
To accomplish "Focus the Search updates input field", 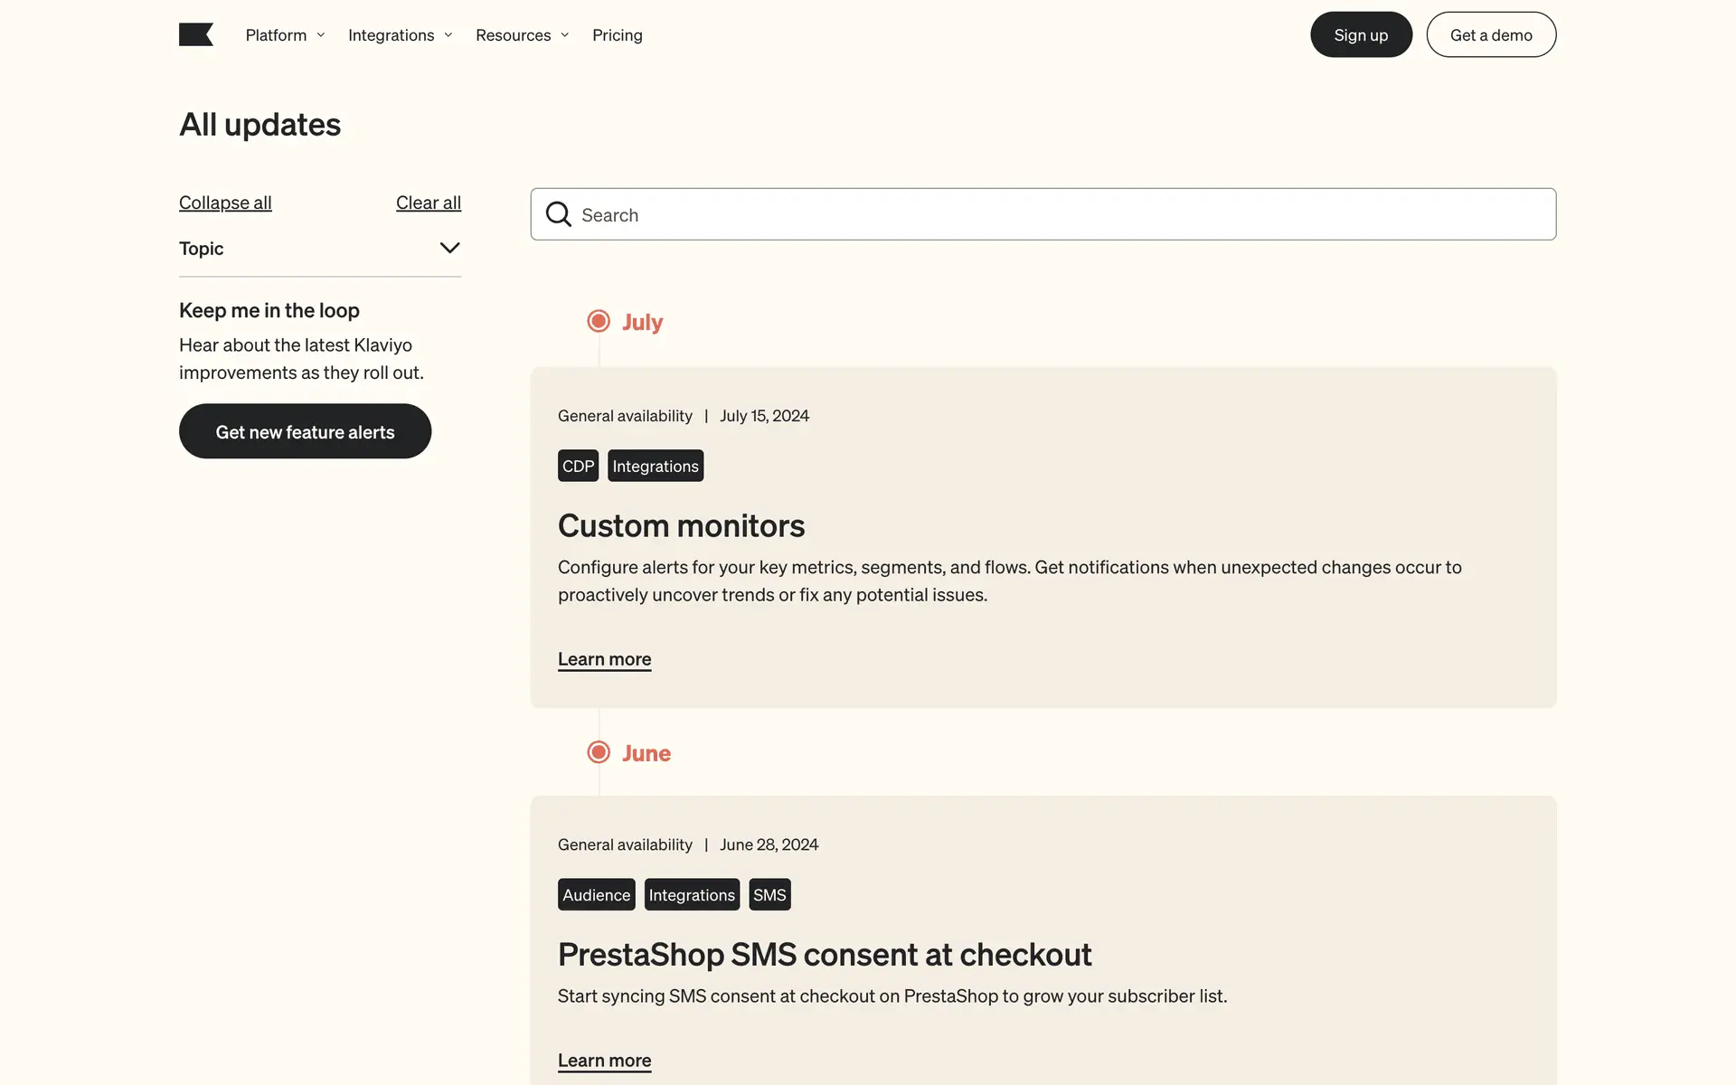I will [1058, 214].
